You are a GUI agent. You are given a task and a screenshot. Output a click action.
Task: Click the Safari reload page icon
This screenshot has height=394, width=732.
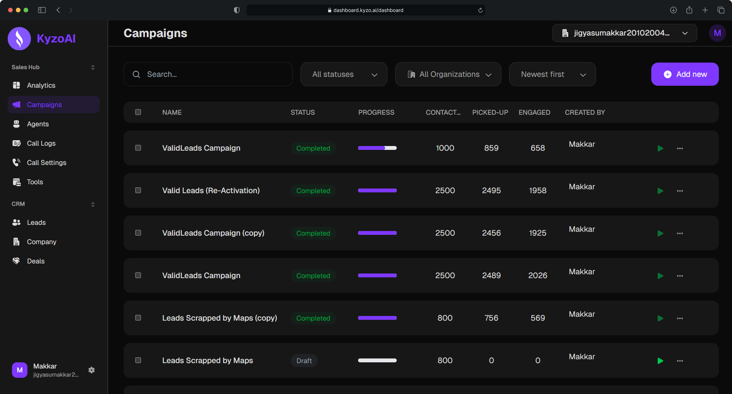tap(480, 10)
